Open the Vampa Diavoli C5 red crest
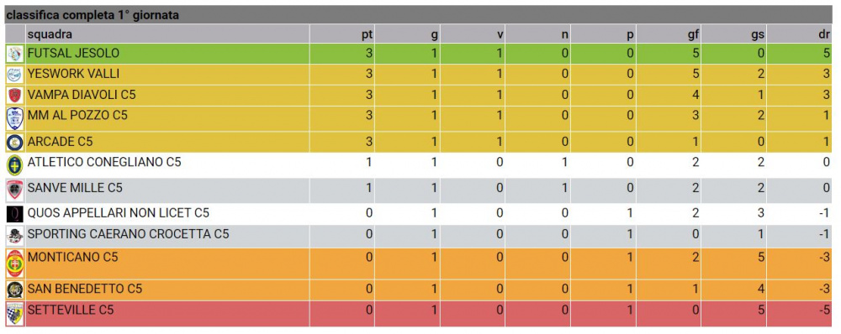The width and height of the screenshot is (841, 334). click(x=15, y=96)
